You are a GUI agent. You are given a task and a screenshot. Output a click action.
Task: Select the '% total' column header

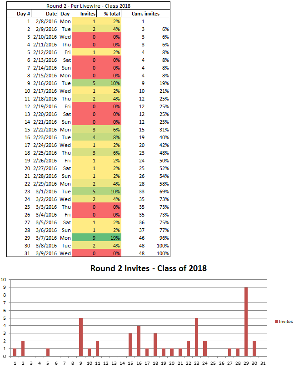[112, 14]
